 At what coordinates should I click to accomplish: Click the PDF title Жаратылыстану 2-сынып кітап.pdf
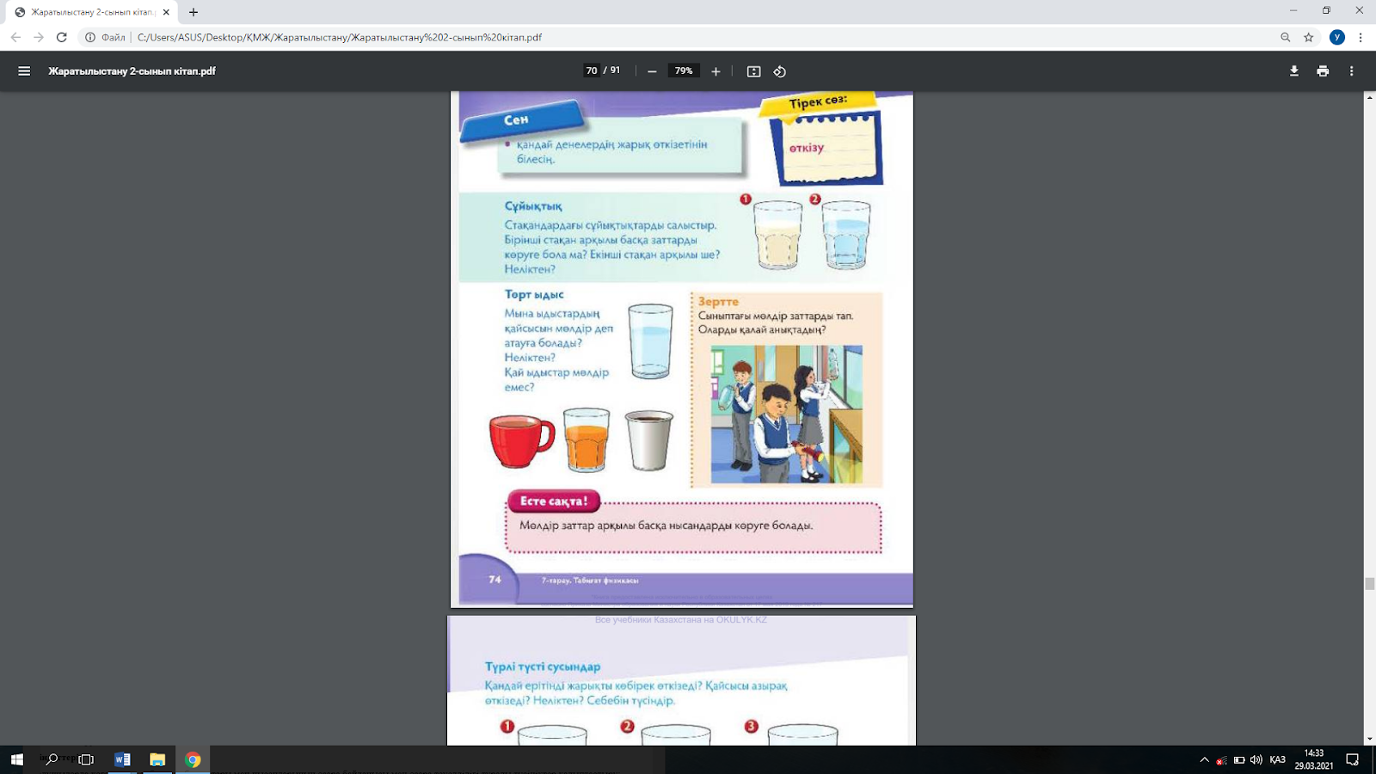click(132, 71)
